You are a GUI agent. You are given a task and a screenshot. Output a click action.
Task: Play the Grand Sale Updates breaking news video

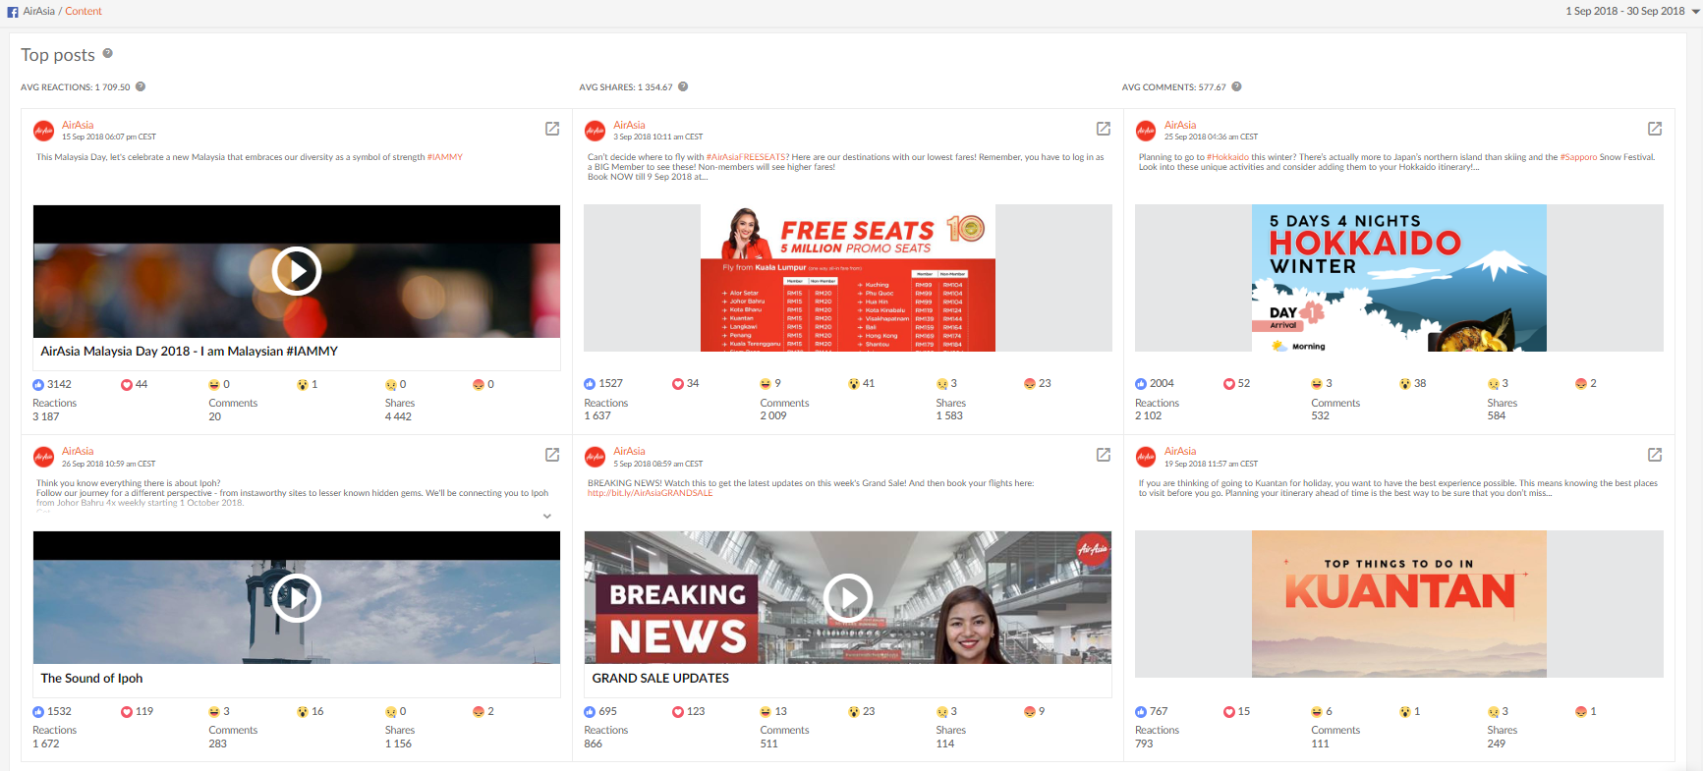[847, 597]
